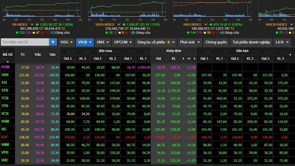The image size is (295, 166).
Task: Click STB matched volume 1,776,20
Action: pos(174,91)
